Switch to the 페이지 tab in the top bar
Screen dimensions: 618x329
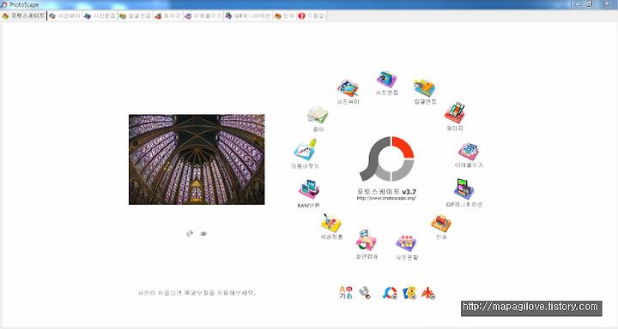[168, 15]
